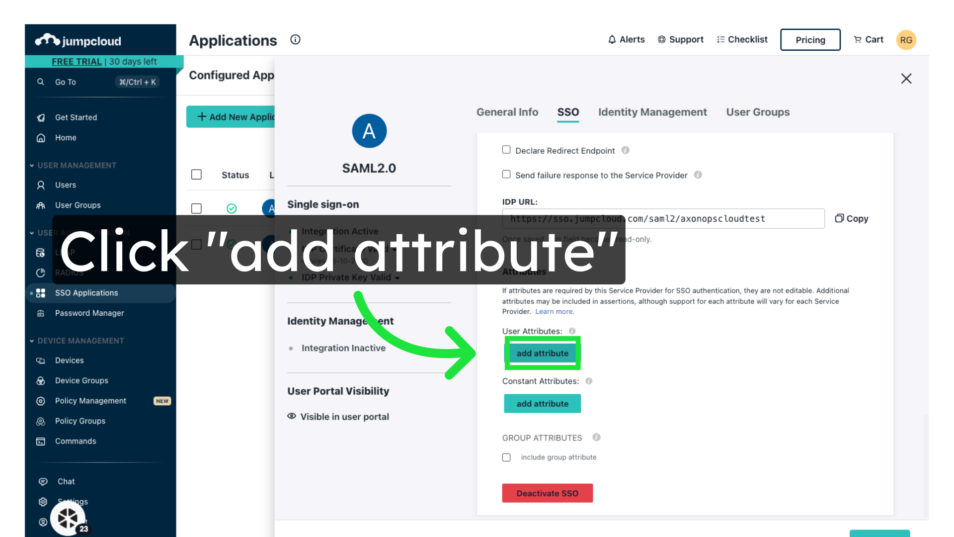Click the Deactivate SSO button
This screenshot has height=537, width=954.
(547, 493)
